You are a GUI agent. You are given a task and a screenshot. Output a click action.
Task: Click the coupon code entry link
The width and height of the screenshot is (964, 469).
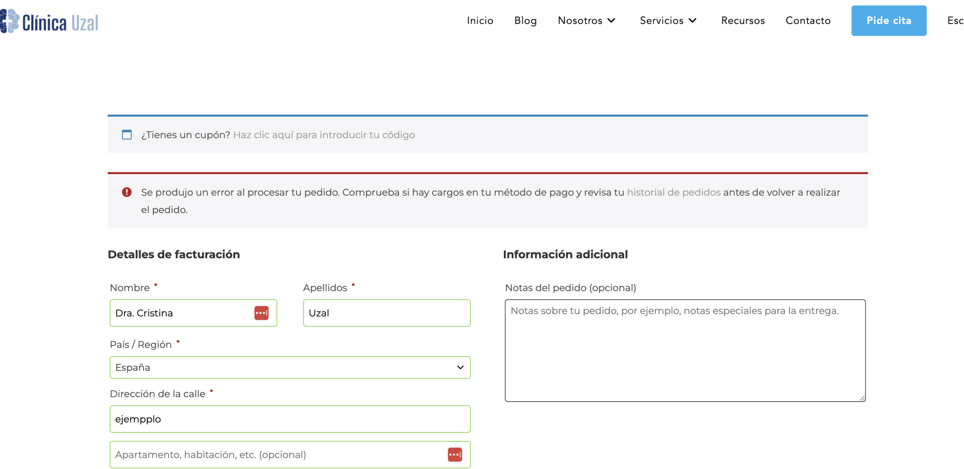(324, 135)
